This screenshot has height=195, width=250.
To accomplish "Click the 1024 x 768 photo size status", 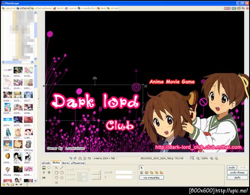I will pos(105,158).
